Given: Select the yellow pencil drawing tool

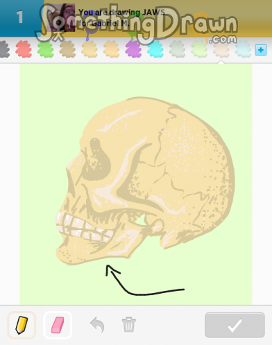Looking at the screenshot, I should (x=22, y=325).
